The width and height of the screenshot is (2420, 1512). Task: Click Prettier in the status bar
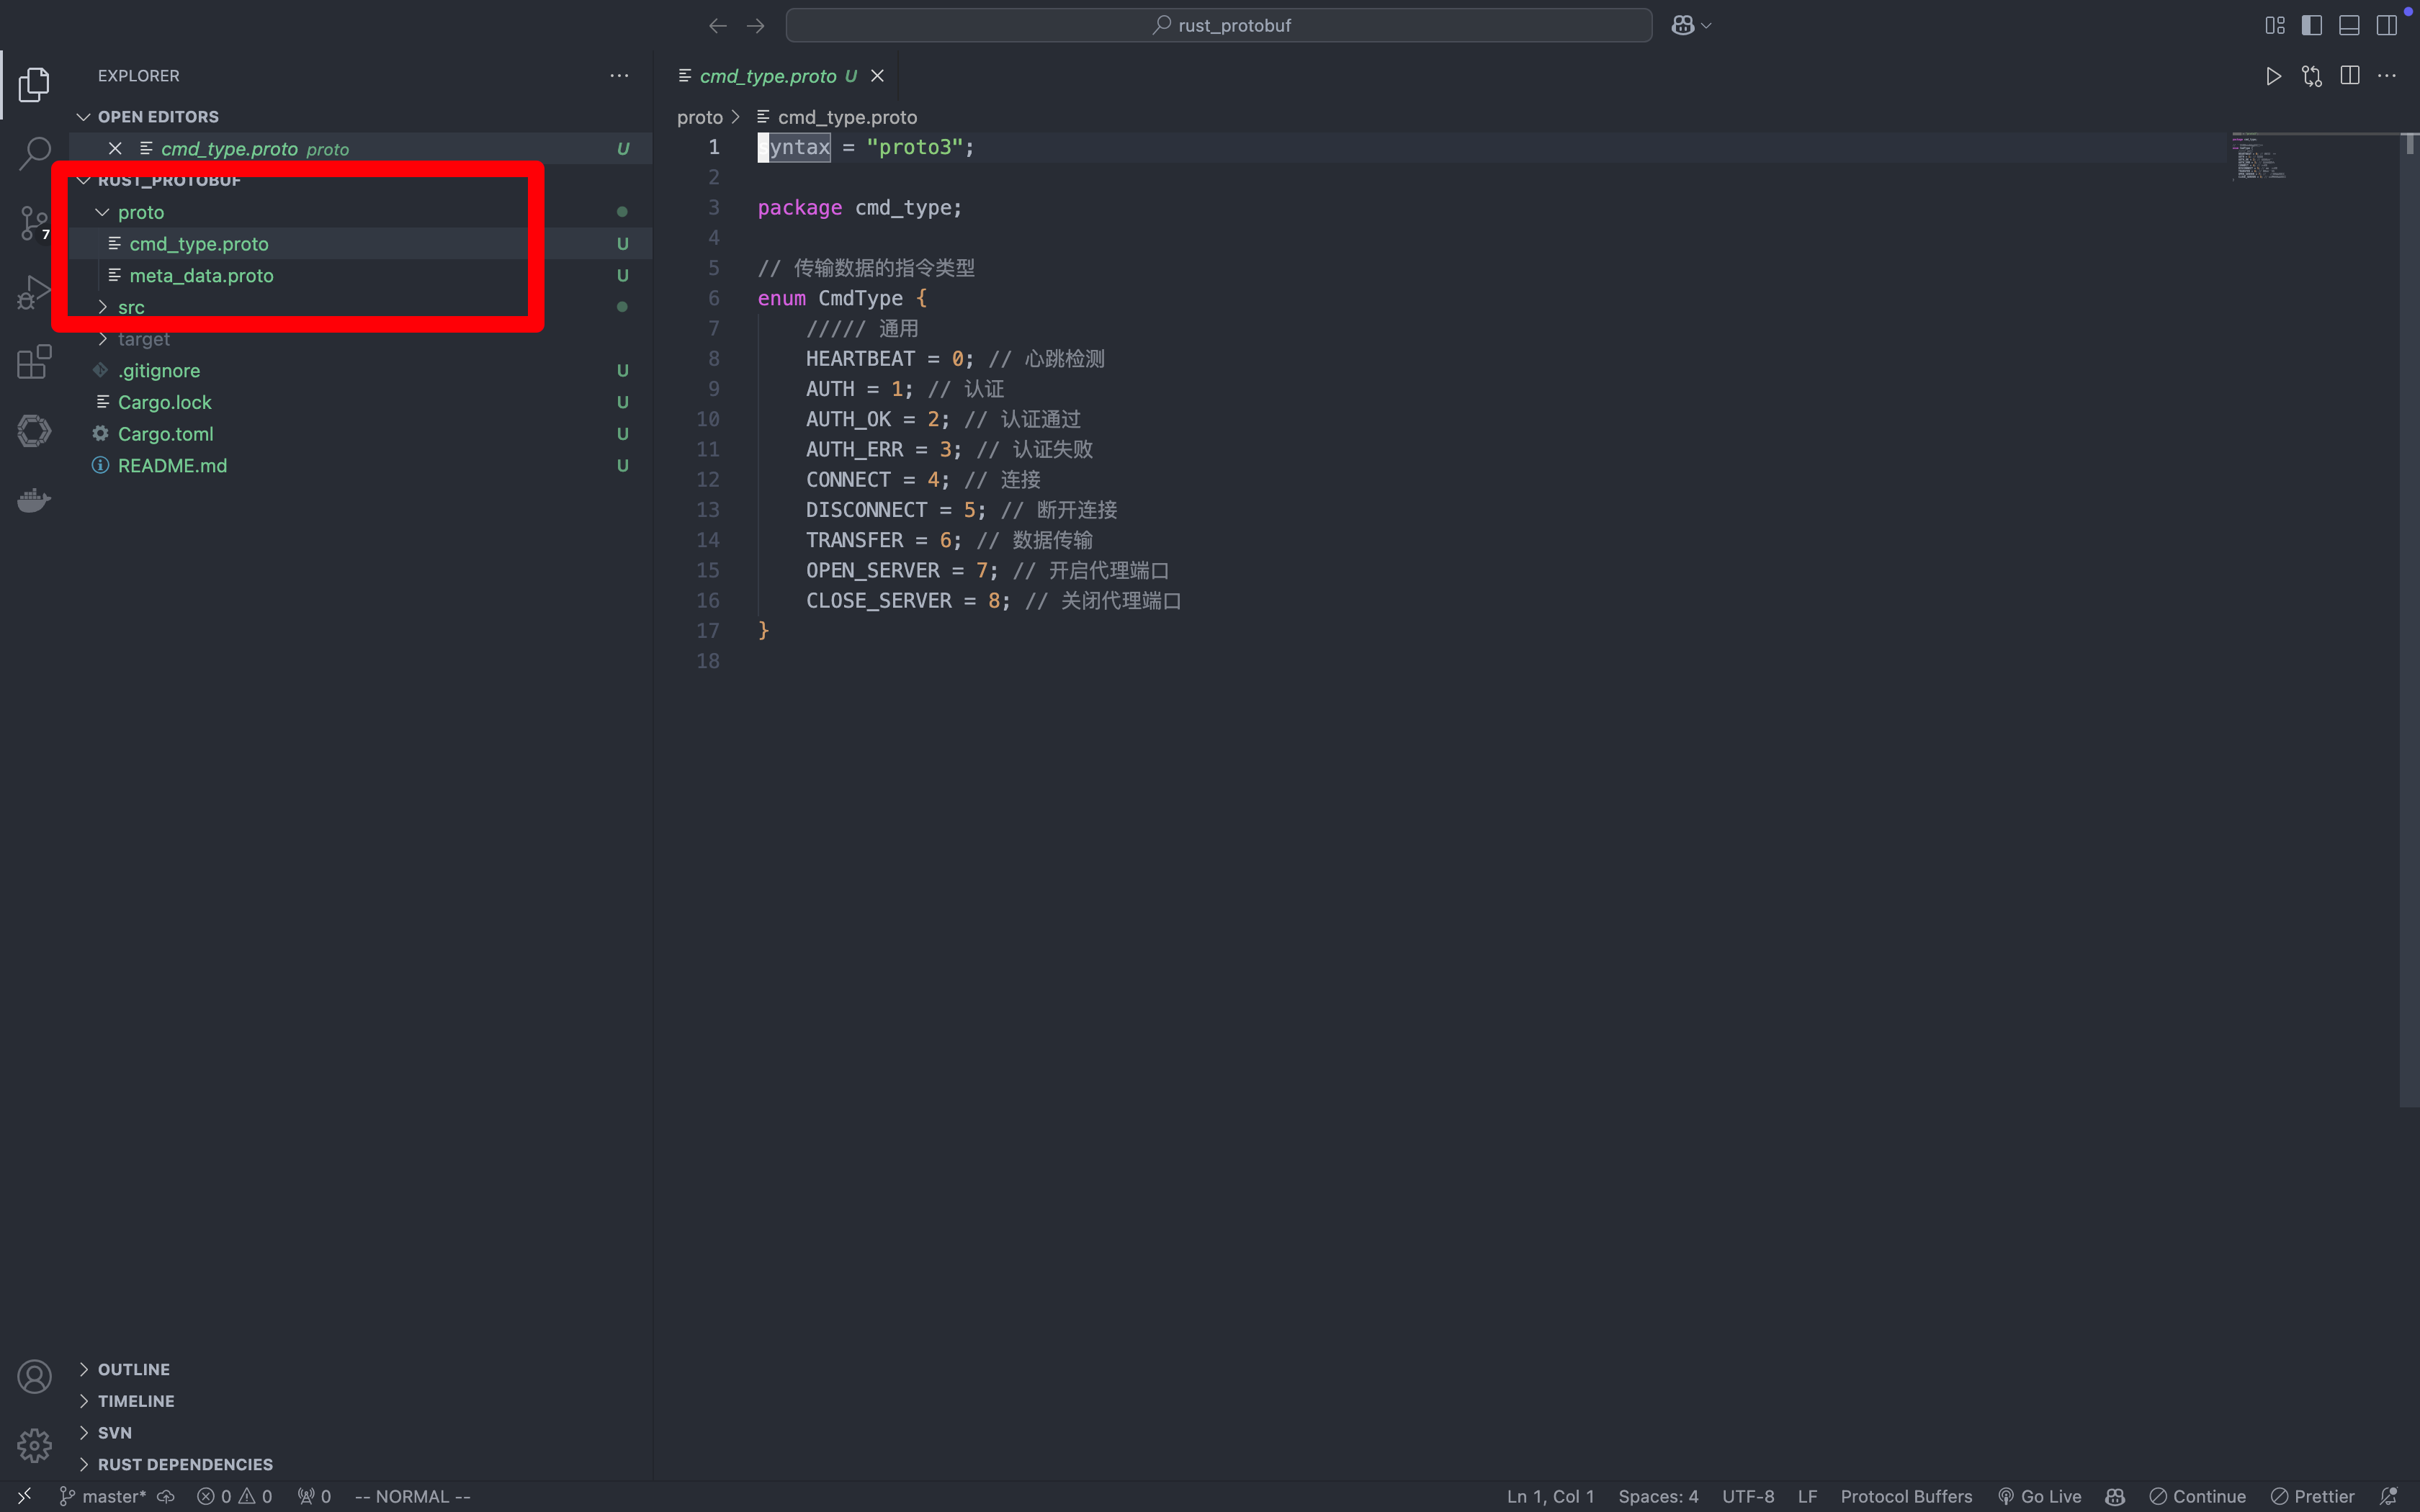click(2313, 1496)
